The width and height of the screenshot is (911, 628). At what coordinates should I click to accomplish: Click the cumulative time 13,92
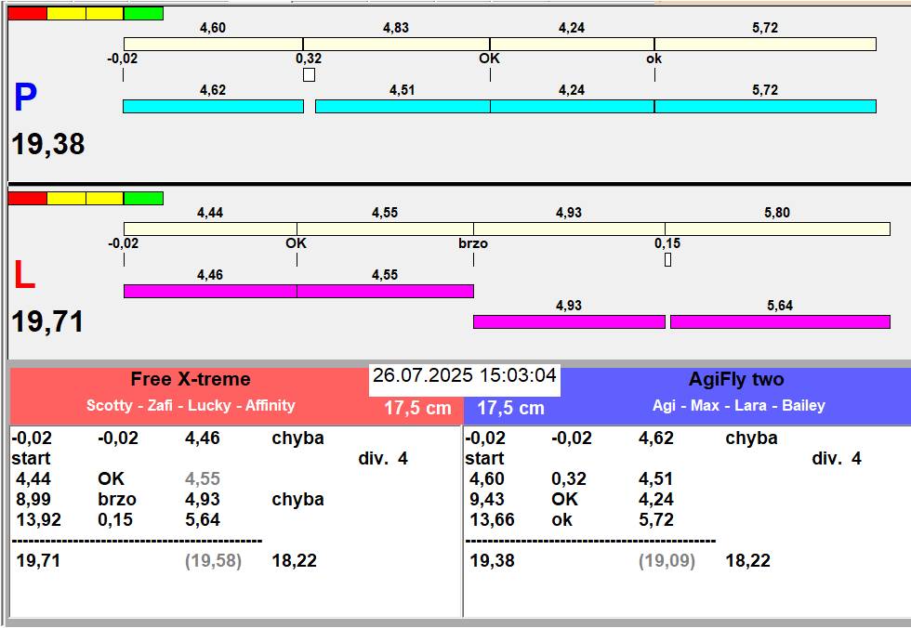[38, 519]
